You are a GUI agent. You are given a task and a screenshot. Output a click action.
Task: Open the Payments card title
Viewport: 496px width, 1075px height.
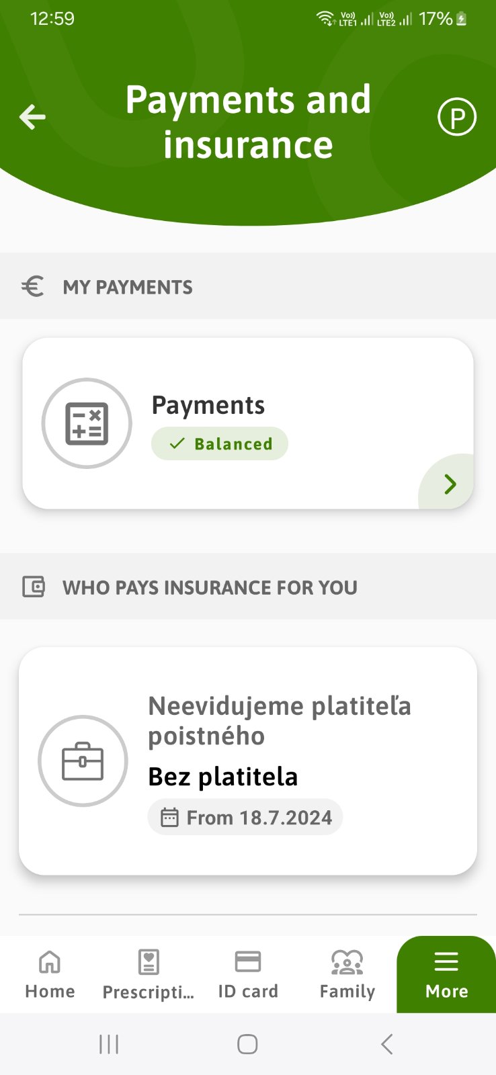coord(208,405)
